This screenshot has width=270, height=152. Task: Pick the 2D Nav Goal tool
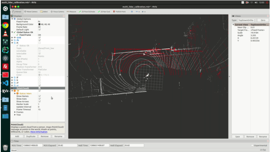coord(104,12)
